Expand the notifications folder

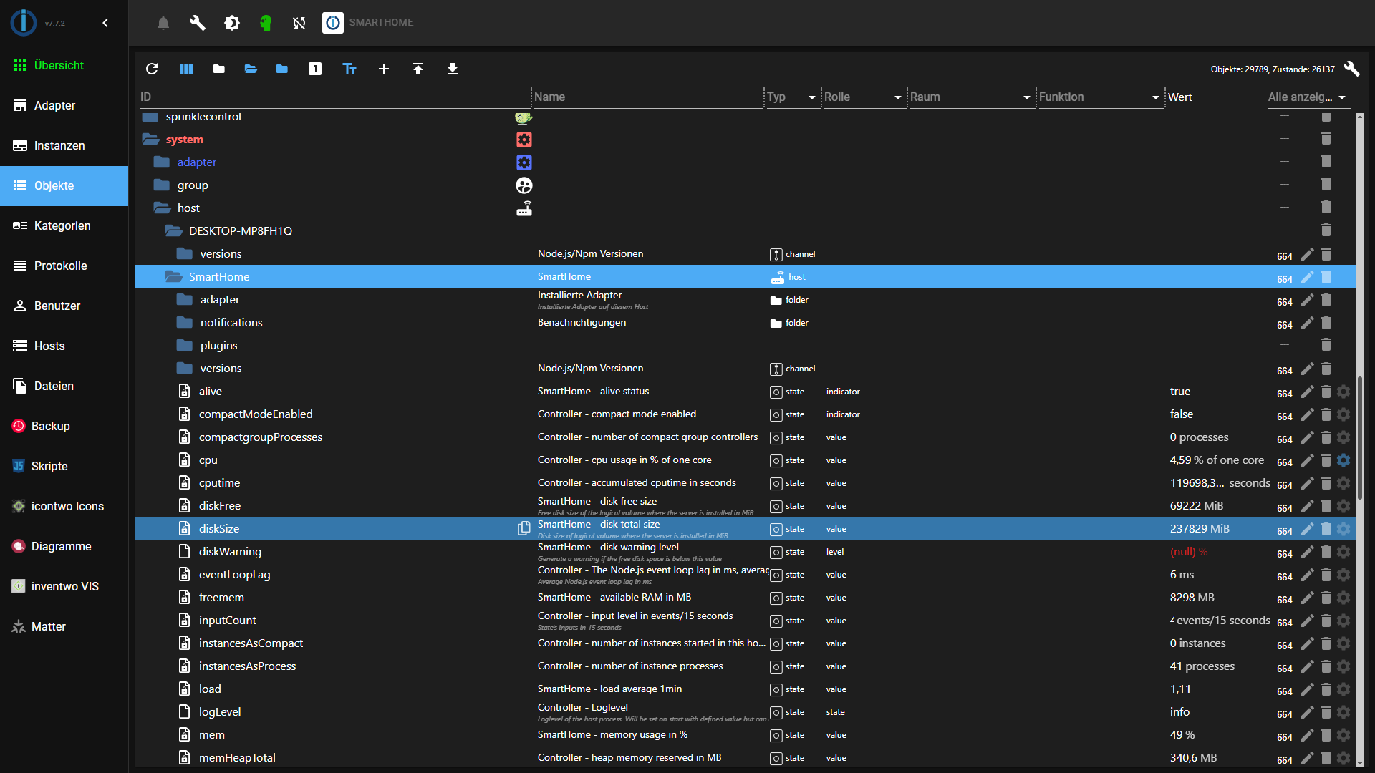185,323
